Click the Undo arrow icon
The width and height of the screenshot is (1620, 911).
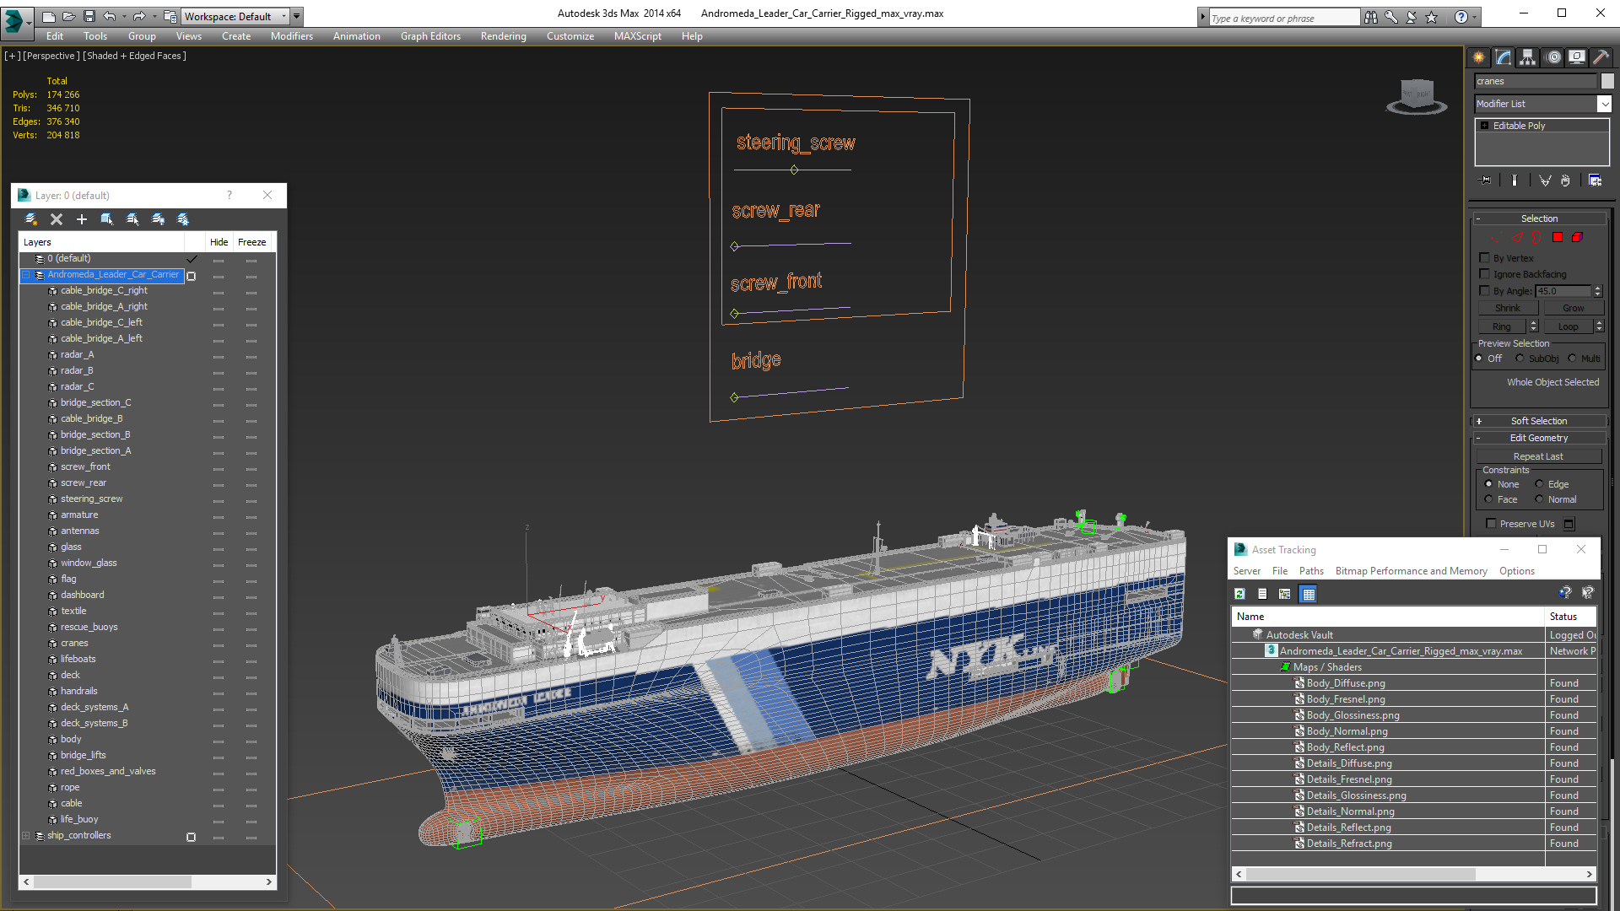coord(109,16)
